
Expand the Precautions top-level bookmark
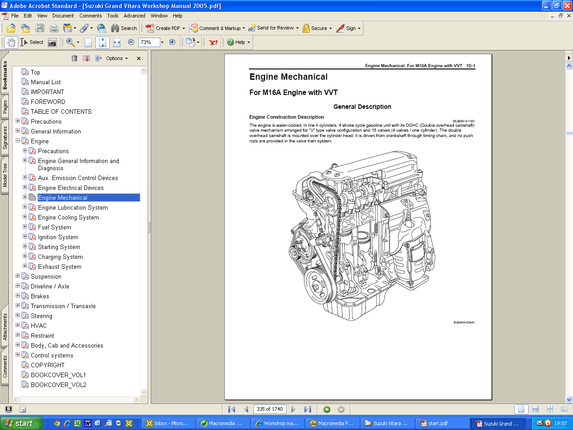18,121
